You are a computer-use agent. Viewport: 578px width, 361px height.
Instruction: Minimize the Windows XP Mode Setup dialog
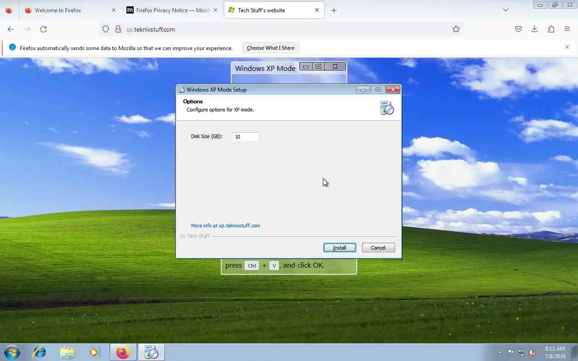(x=363, y=89)
